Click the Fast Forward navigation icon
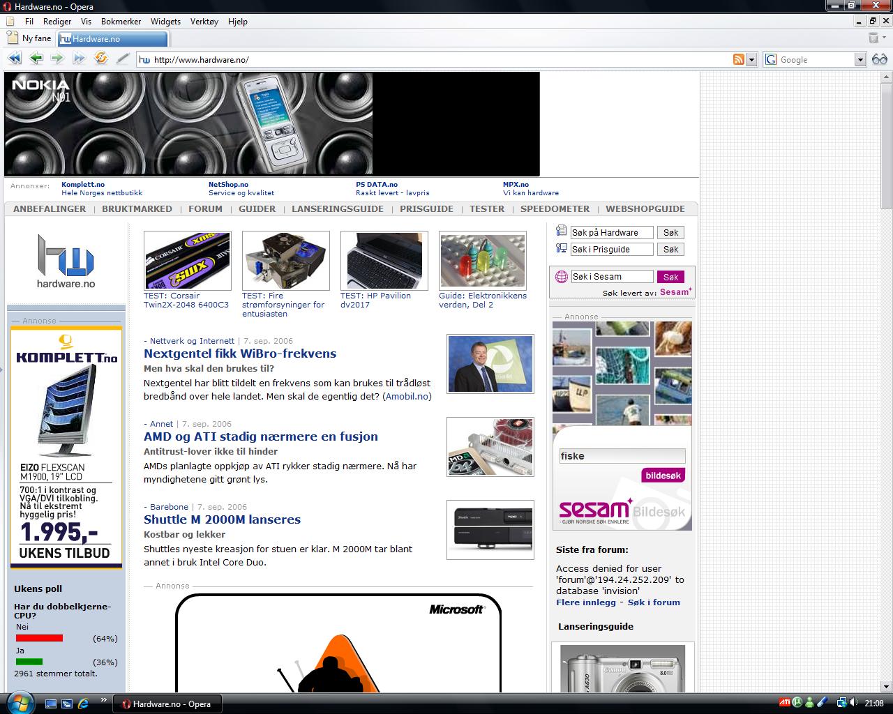The width and height of the screenshot is (893, 714). [79, 59]
